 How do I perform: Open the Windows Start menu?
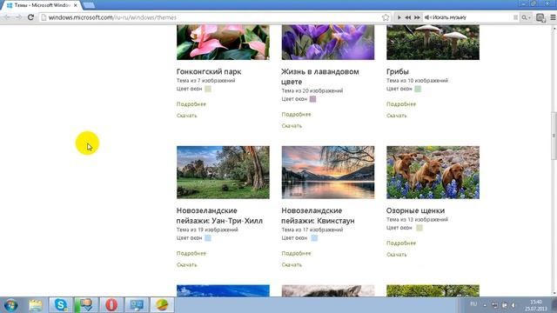pyautogui.click(x=10, y=305)
